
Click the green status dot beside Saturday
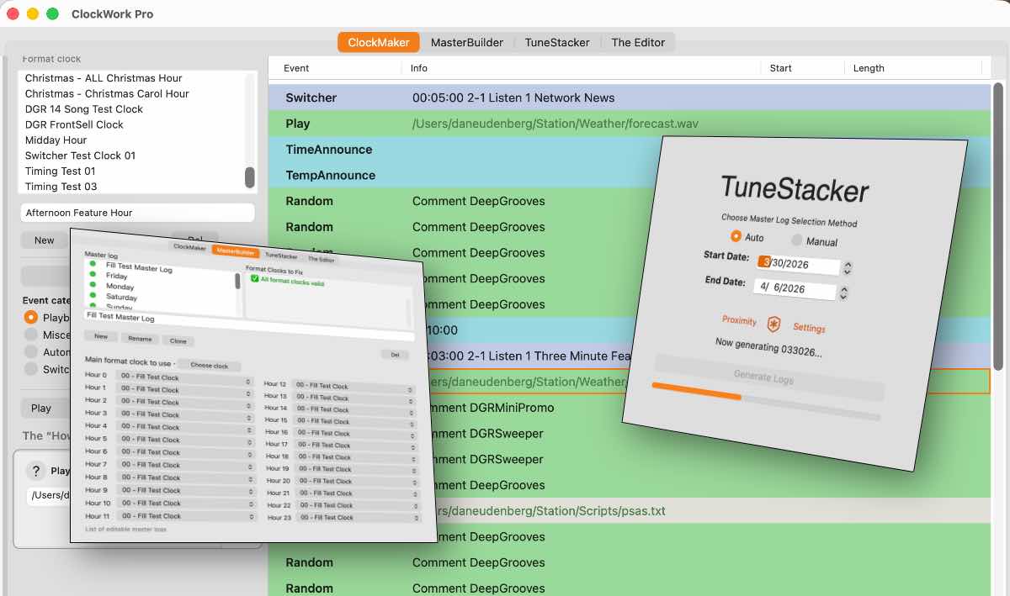pos(93,297)
